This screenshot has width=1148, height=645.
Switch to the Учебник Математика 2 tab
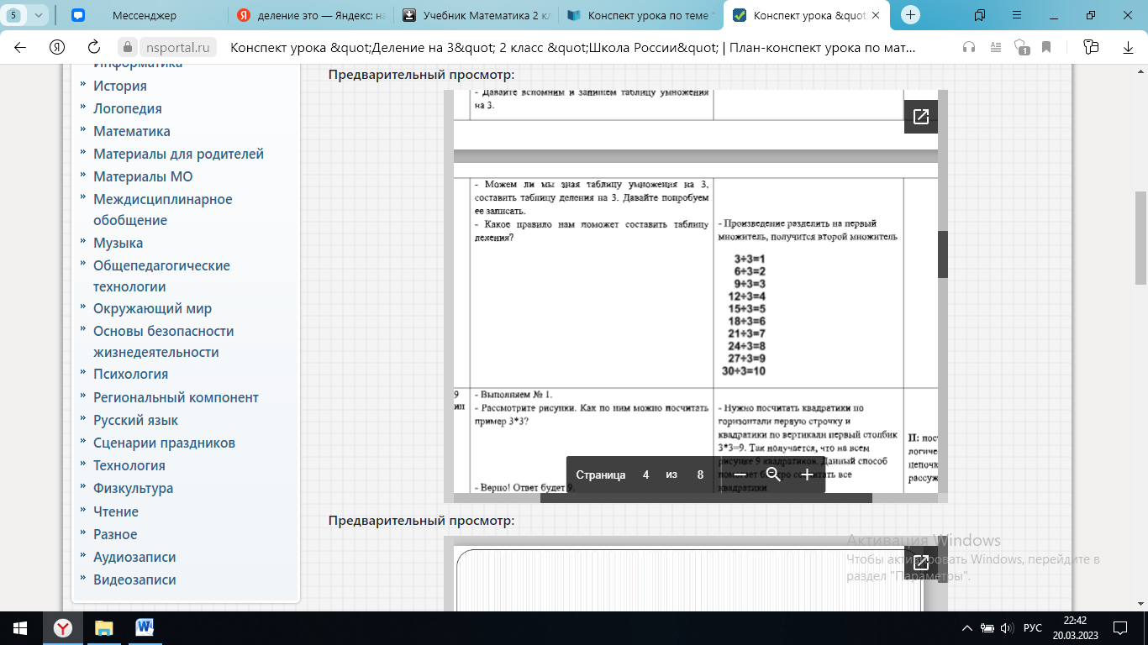coord(475,15)
